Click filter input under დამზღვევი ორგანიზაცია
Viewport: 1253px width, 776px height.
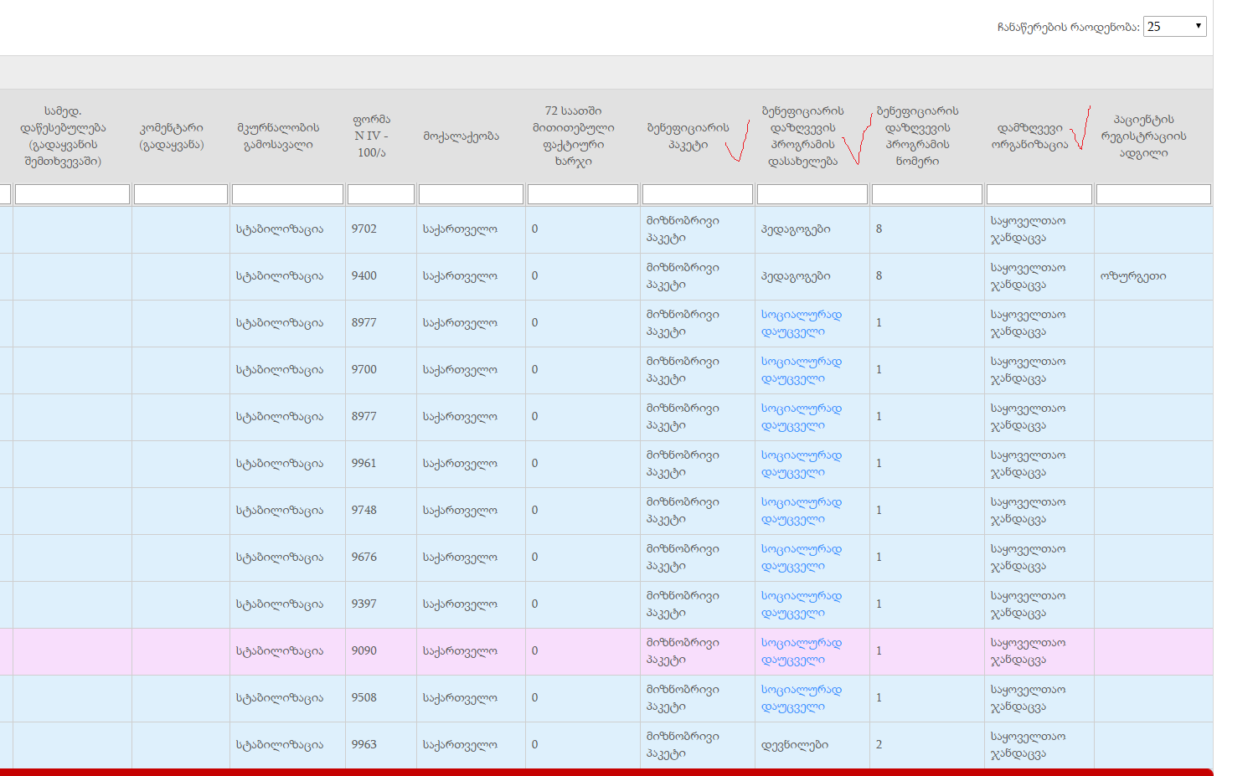point(1039,194)
